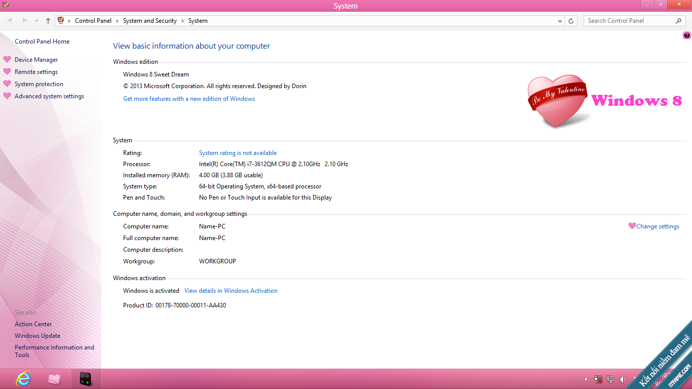Click the 'Windows 8 Sweet Dream' edition text

(156, 74)
